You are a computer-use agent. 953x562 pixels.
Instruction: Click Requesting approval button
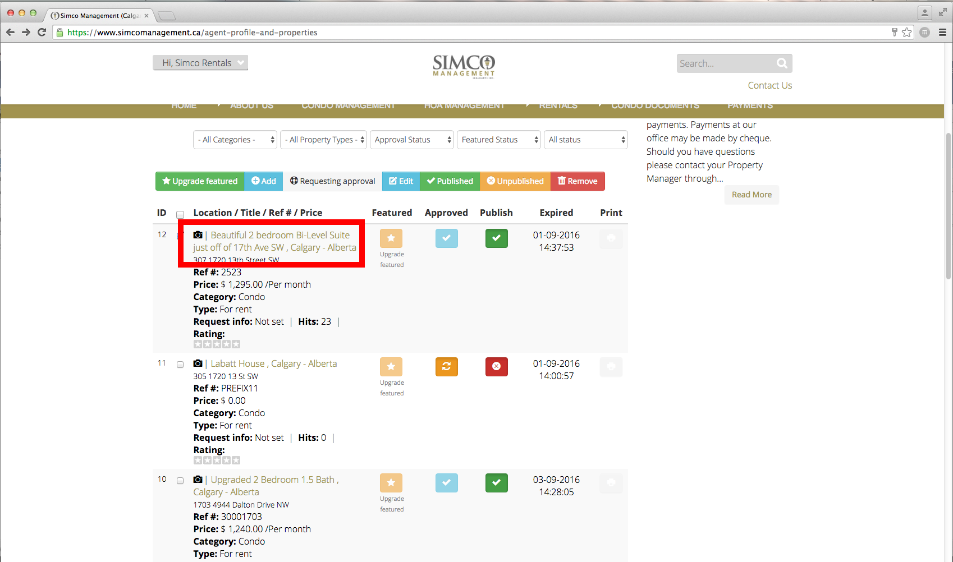tap(333, 181)
